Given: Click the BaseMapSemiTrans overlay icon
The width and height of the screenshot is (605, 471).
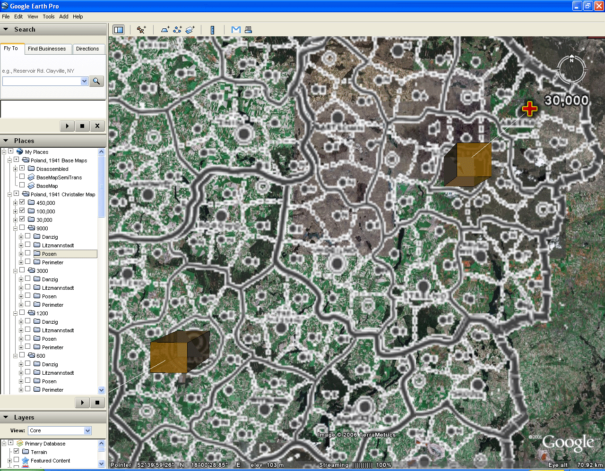Looking at the screenshot, I should [x=31, y=177].
